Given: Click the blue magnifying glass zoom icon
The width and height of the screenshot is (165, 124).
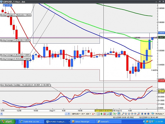Looking at the screenshot, I should click(123, 114).
